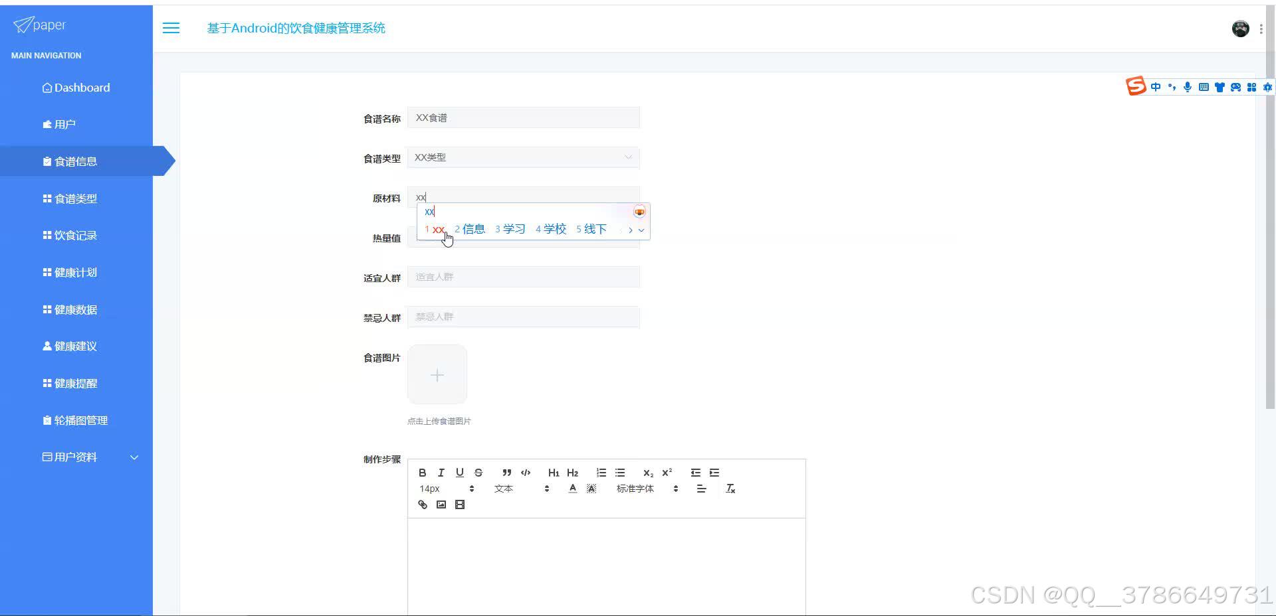Toggle Chinese/English input on Sogou IME
The width and height of the screenshot is (1276, 616).
coord(1155,87)
